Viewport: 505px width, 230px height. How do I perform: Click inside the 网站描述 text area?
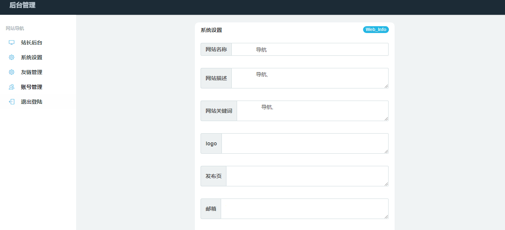[310, 78]
